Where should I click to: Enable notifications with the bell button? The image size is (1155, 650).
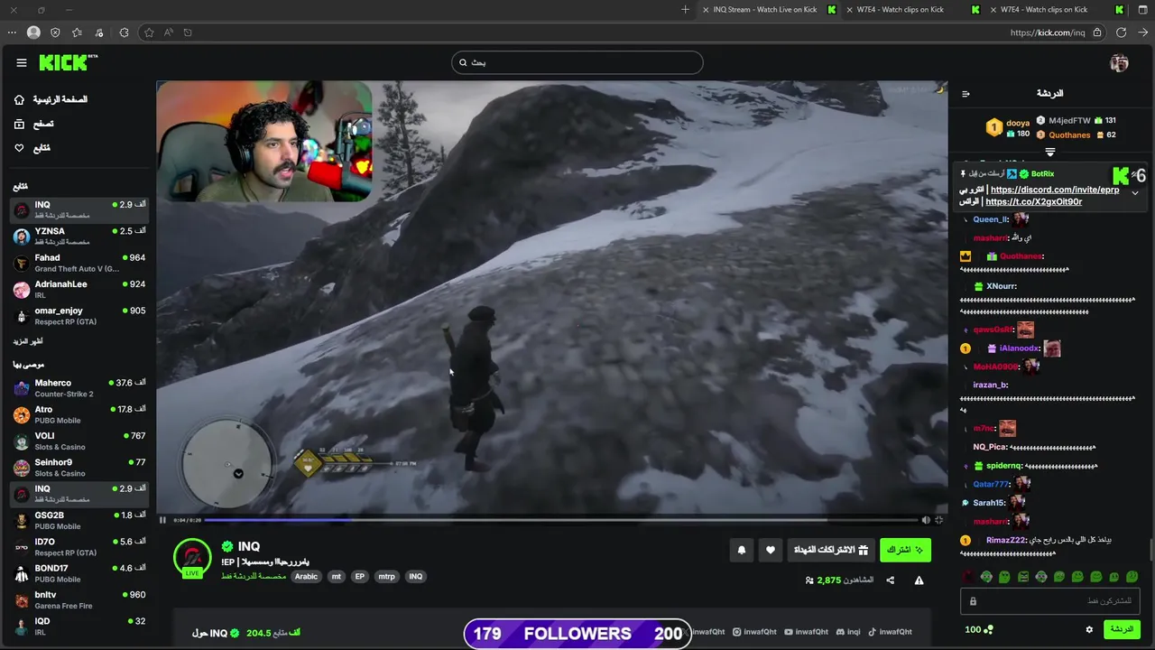click(742, 550)
